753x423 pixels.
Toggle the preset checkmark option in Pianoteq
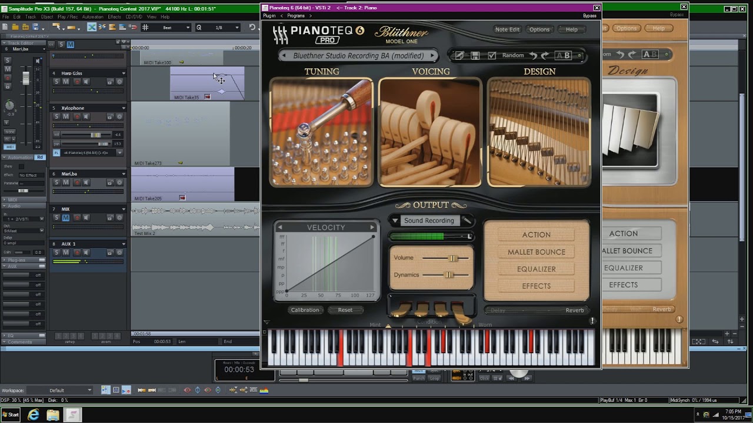(492, 55)
